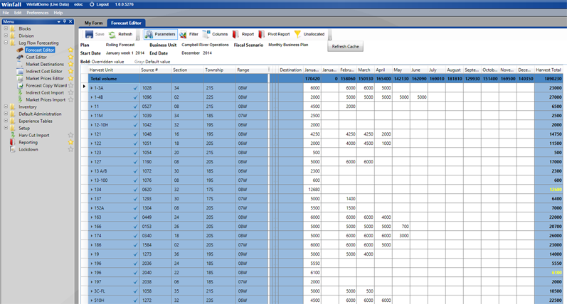Toggle favorite star for Indirect Cost Import
The height and width of the screenshot is (304, 567).
(x=71, y=92)
